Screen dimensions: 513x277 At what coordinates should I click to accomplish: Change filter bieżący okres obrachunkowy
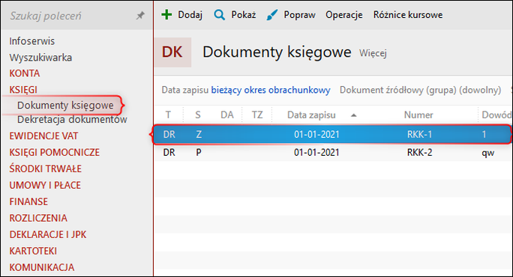tap(271, 90)
